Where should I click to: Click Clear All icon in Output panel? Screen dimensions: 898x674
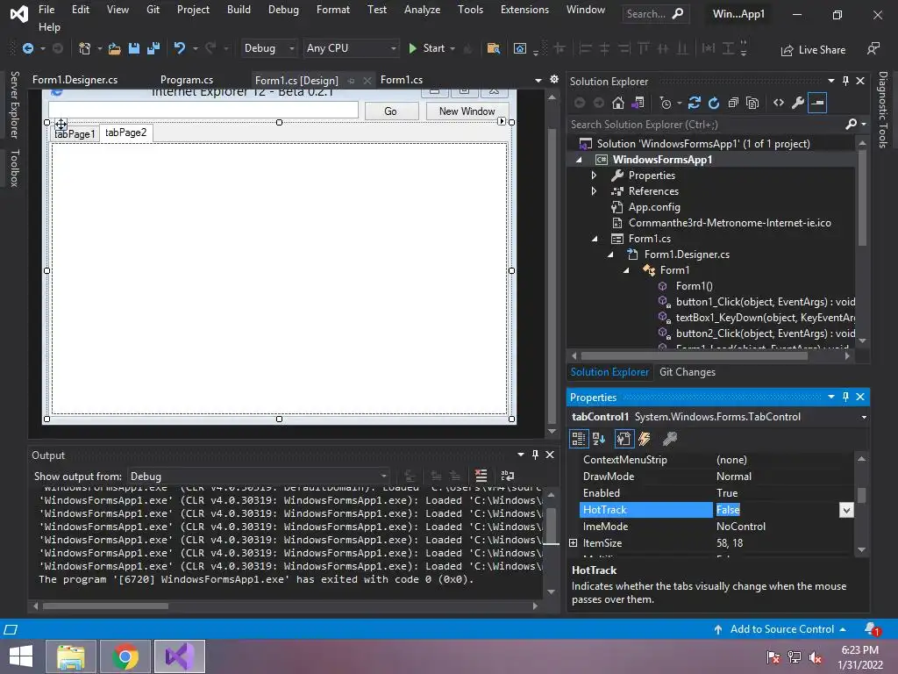[x=481, y=476]
